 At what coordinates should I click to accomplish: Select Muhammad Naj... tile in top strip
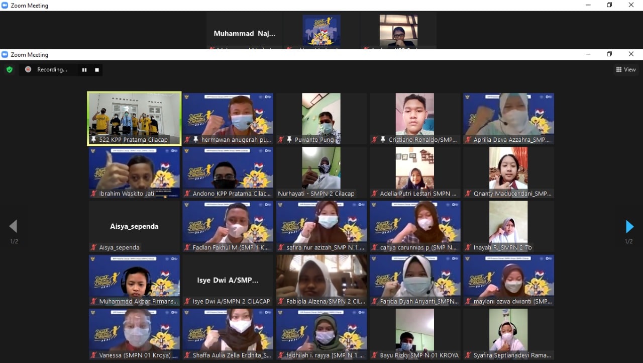245,31
